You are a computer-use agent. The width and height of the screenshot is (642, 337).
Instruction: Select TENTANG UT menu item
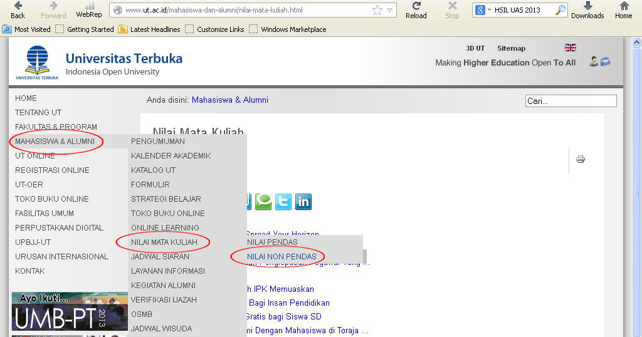[38, 113]
